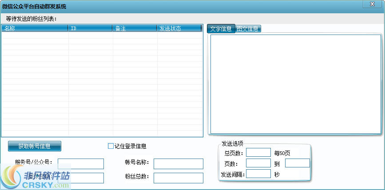This screenshot has height=190, width=385.
Task: Click the 发送状态 column header
Action: click(179, 28)
